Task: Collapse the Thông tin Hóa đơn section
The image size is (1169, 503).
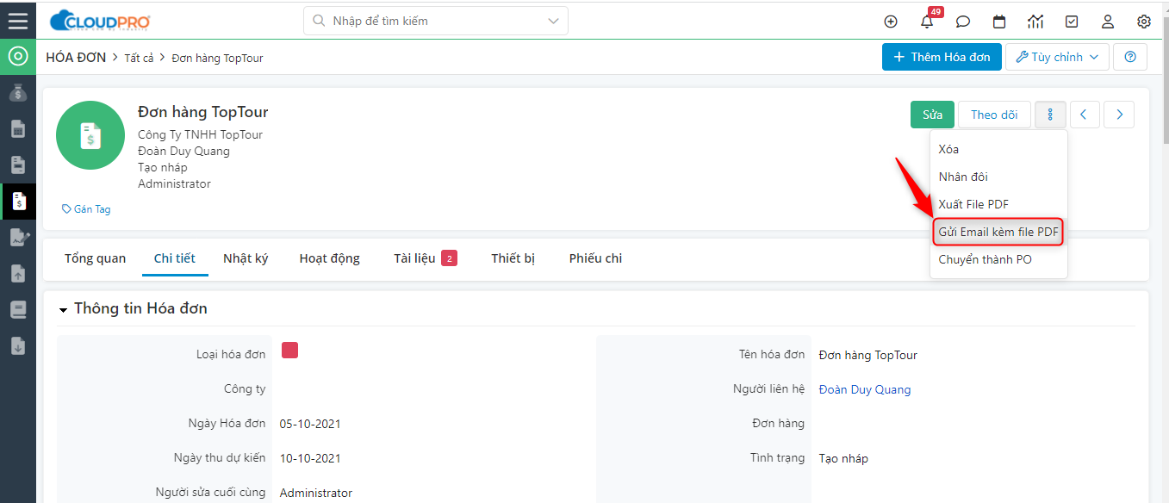Action: coord(64,309)
